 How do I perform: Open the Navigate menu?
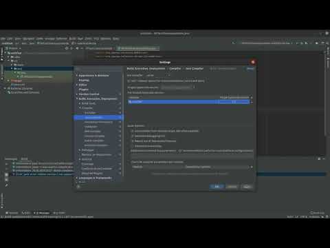point(28,39)
